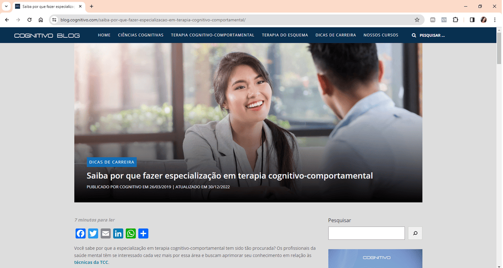Open TERAPIA DO ESQUEMA menu
Viewport: 503px width, 268px height.
pyautogui.click(x=285, y=35)
